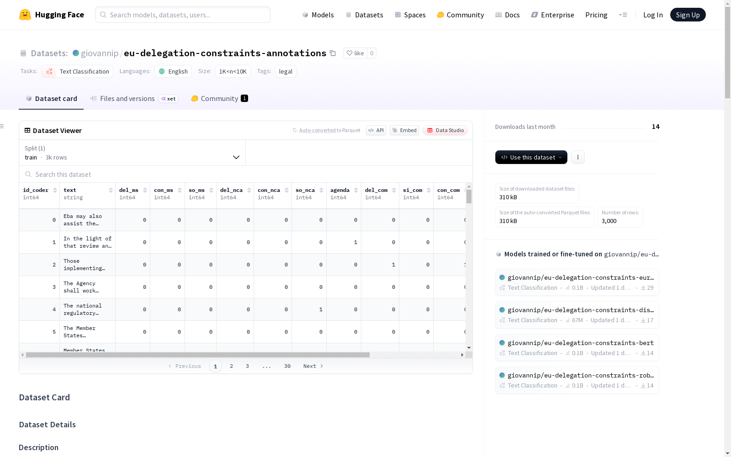Click the 'Eba may also assist the…' text cell
Screen dimensions: 731x457
[87, 220]
